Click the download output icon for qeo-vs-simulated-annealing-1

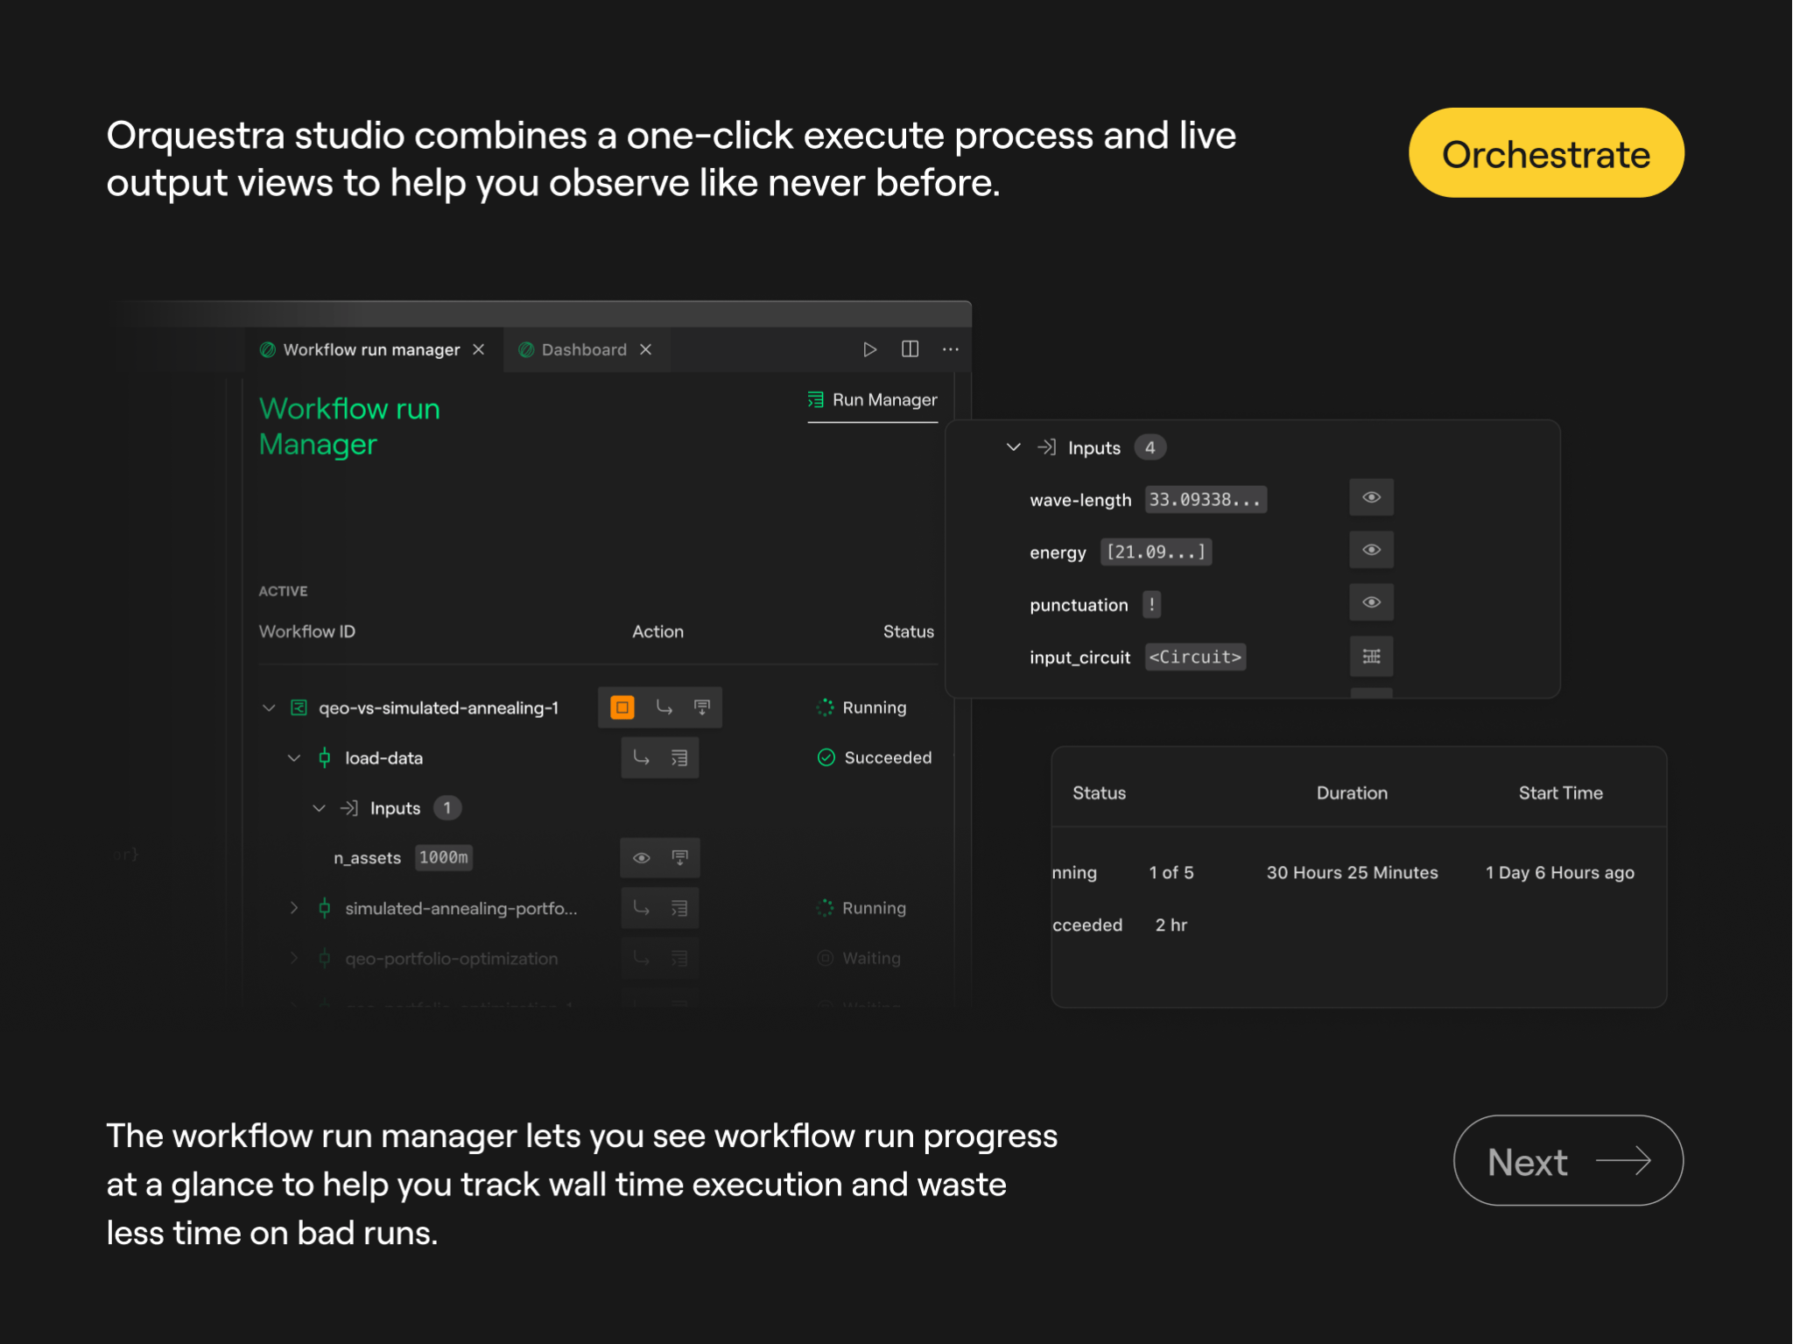coord(702,707)
